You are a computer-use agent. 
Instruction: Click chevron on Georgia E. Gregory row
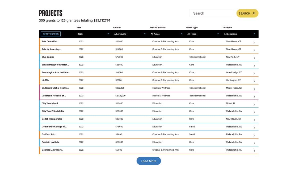[x=254, y=151]
